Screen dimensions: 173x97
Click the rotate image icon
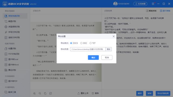(x=45, y=93)
